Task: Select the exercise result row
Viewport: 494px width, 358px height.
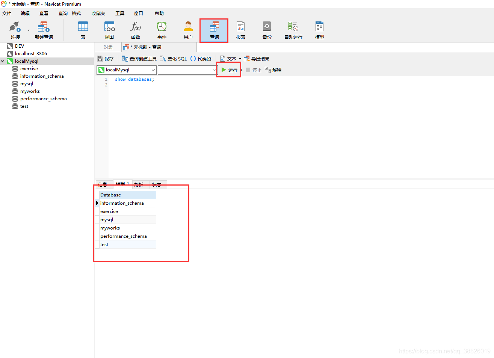Action: coord(128,211)
